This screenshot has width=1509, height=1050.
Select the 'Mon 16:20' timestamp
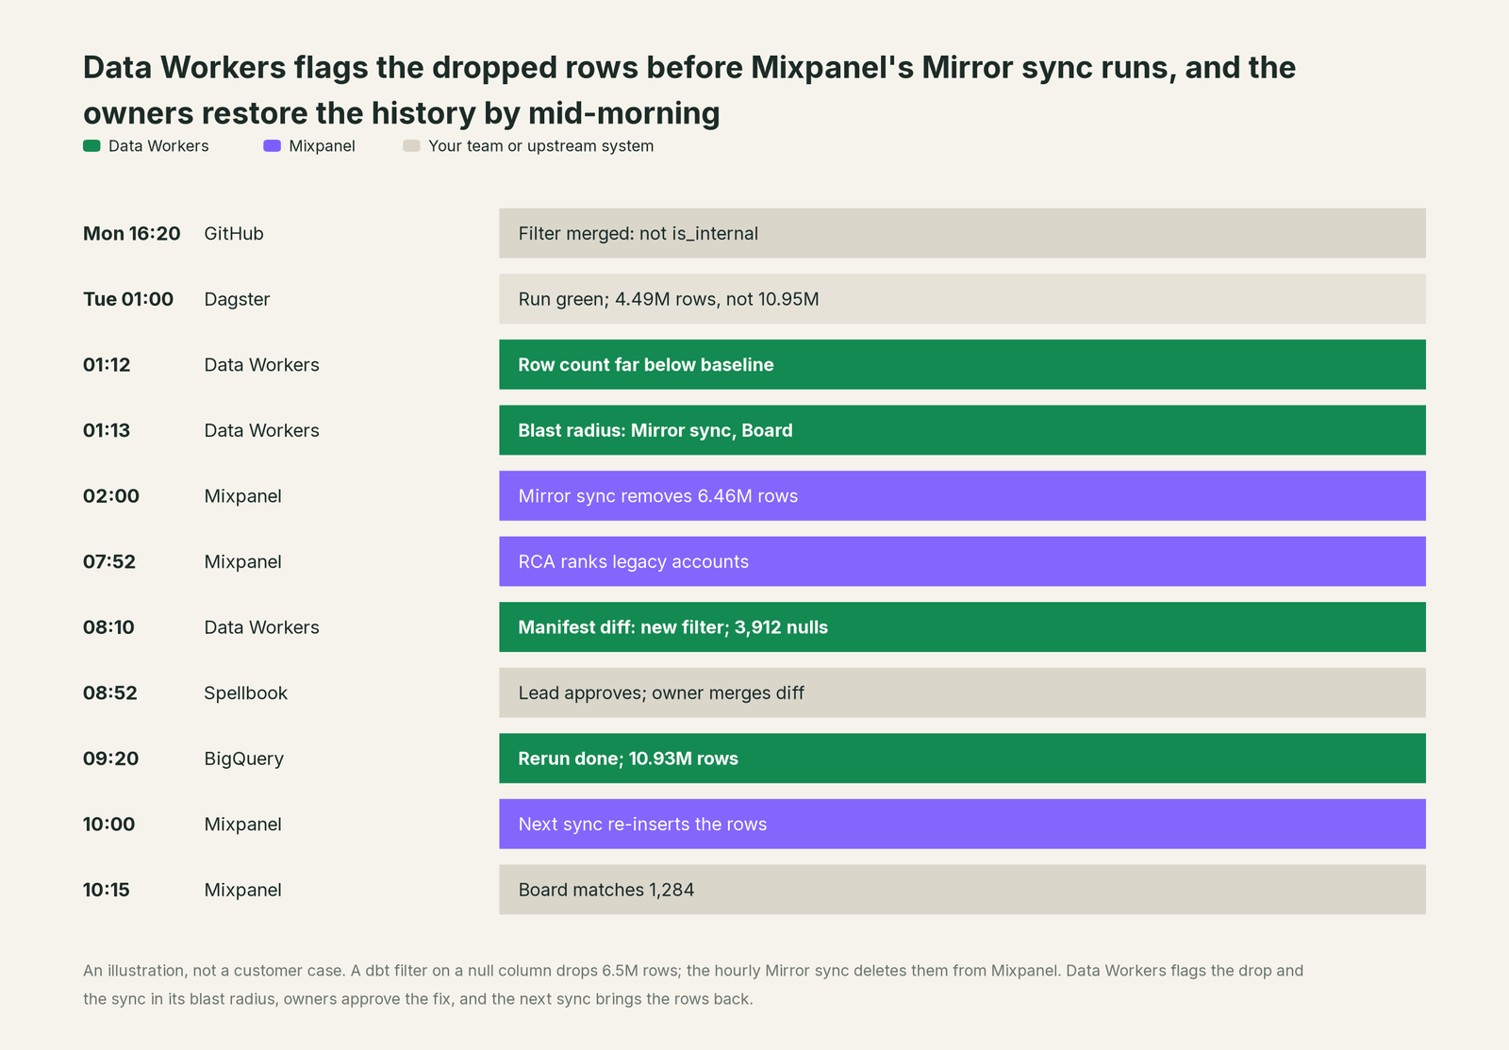pos(131,233)
